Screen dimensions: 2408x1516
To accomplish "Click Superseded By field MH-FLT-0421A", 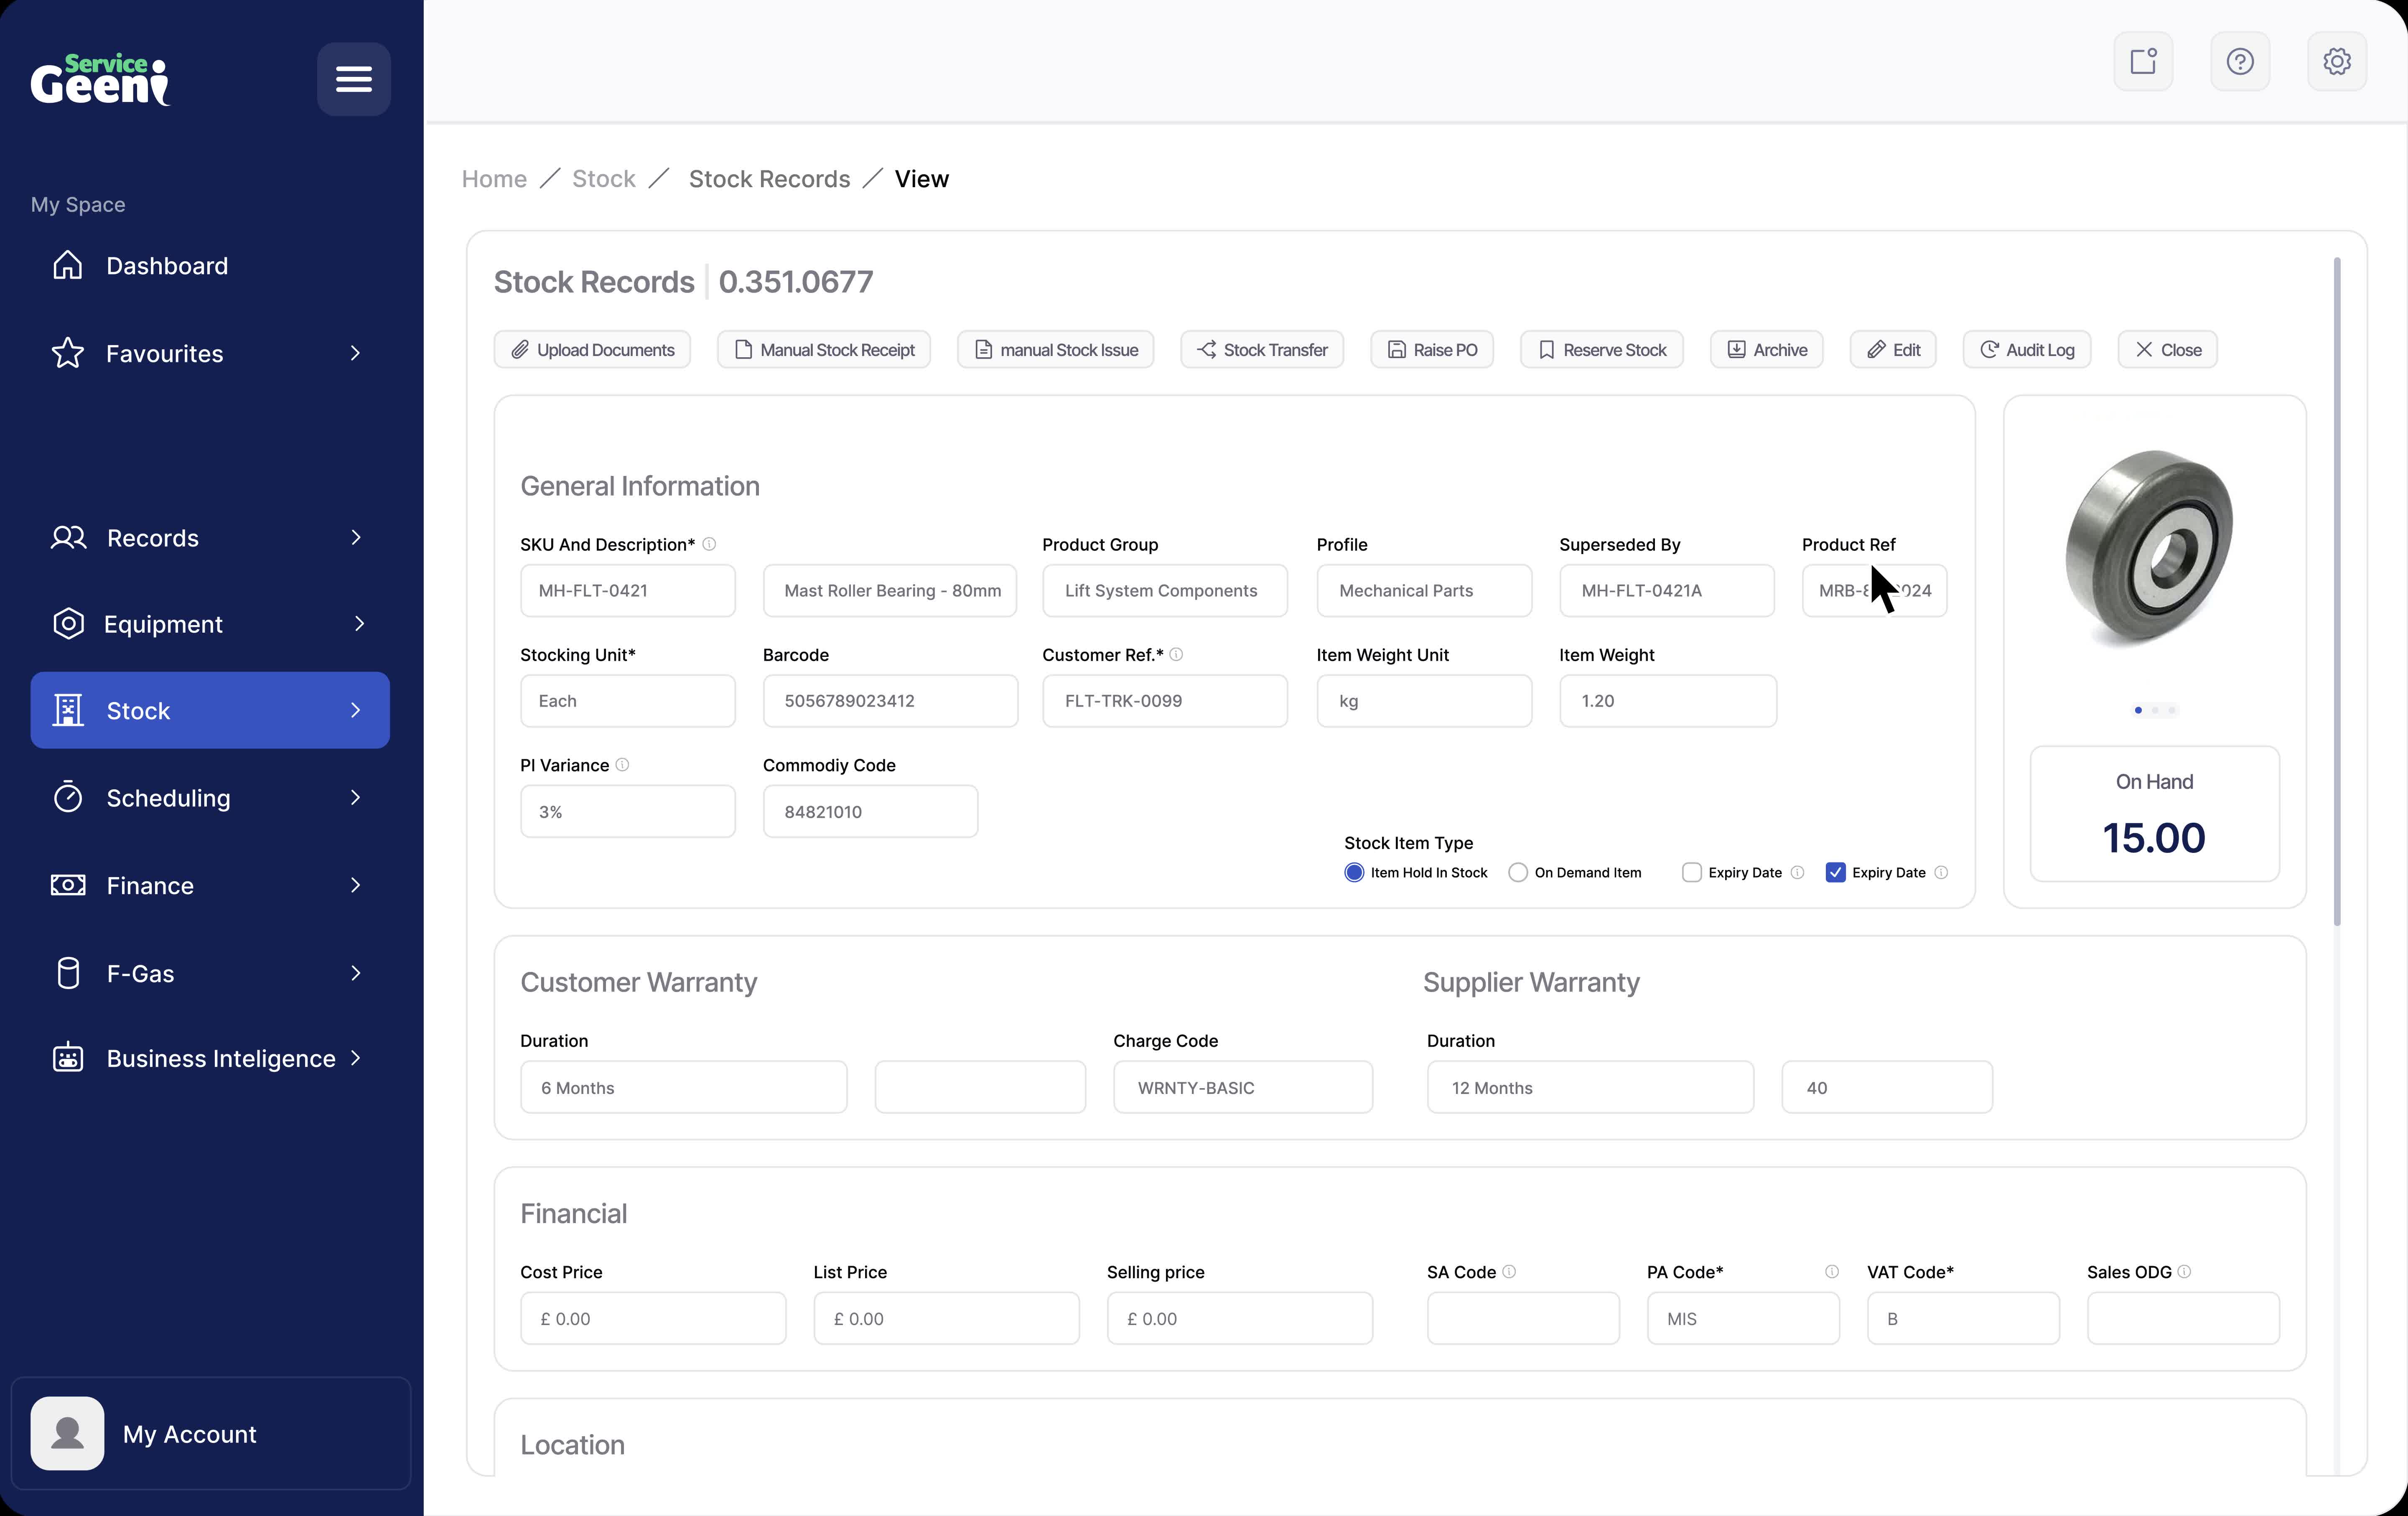I will pos(1667,591).
